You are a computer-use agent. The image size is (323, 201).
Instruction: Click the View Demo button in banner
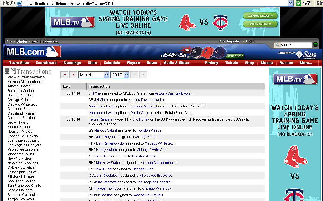click(x=260, y=24)
